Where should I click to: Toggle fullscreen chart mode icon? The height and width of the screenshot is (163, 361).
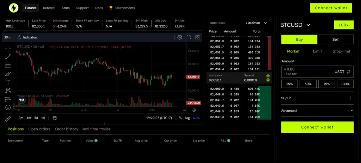pos(189,37)
